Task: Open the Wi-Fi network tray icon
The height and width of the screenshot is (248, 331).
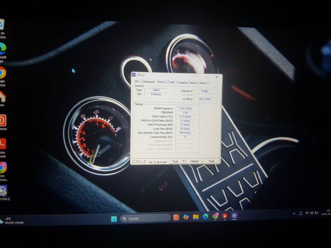Action: tap(307, 213)
